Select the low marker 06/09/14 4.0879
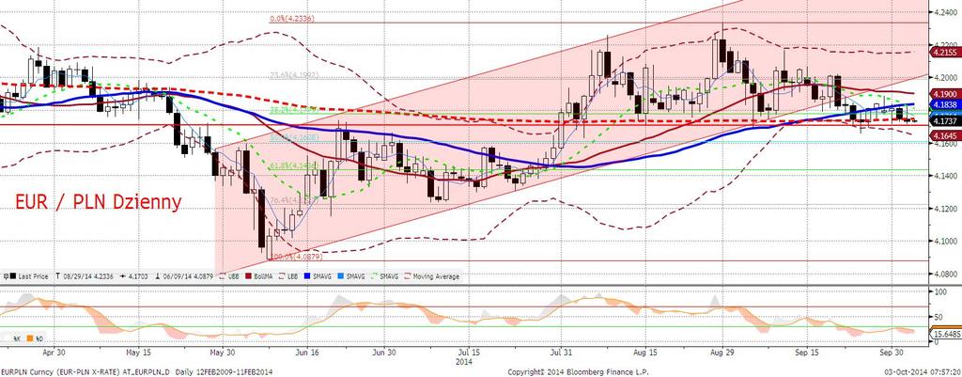This screenshot has width=962, height=377. [x=184, y=276]
